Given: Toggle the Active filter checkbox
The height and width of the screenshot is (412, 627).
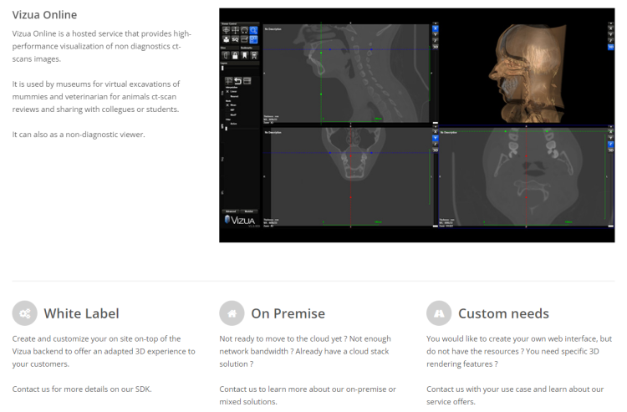Looking at the screenshot, I should pyautogui.click(x=227, y=124).
